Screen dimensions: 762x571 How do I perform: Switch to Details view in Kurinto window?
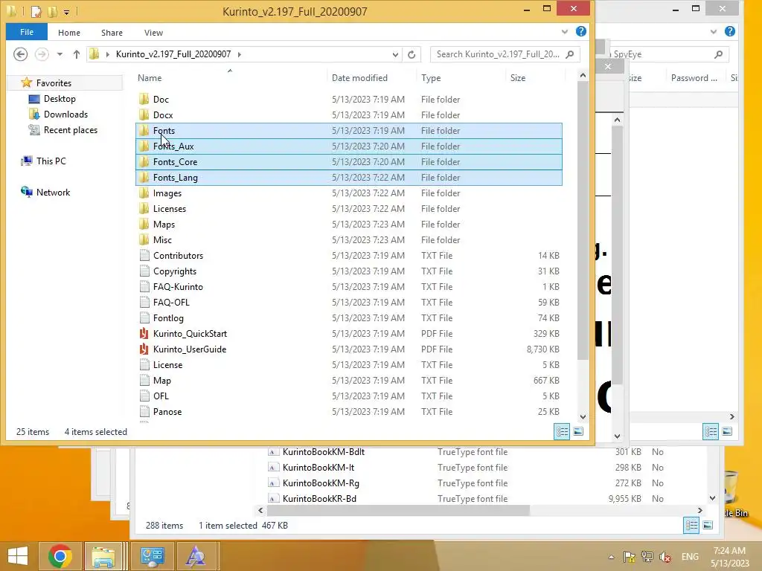pos(562,431)
